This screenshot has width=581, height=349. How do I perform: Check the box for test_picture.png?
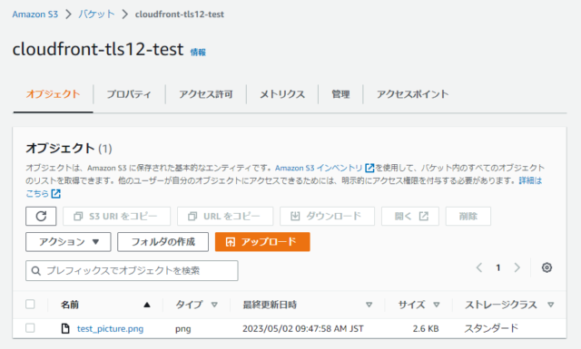pos(30,328)
